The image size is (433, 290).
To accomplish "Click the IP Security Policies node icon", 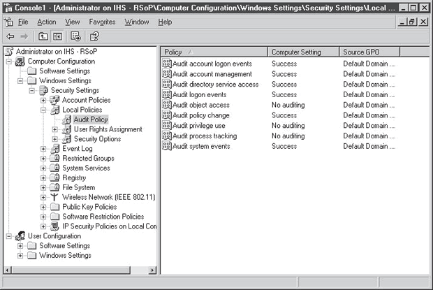I will [x=54, y=226].
